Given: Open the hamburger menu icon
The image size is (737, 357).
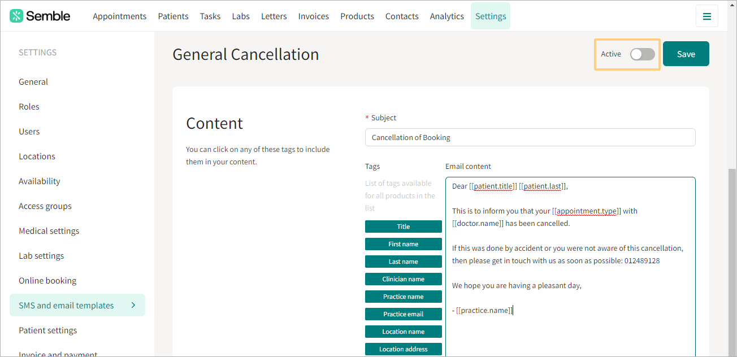Looking at the screenshot, I should tap(707, 16).
